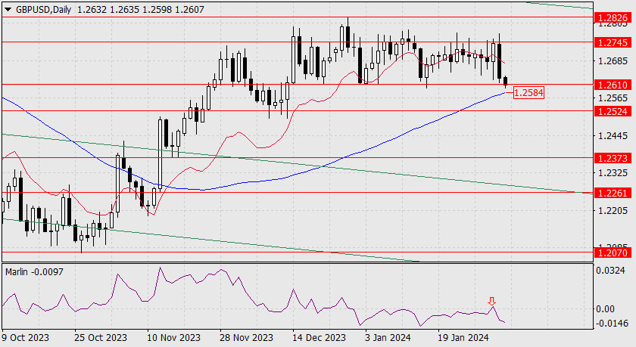Click the OHLC values 1.2632 1.2635 1.2598 1.2607
This screenshot has height=347, width=636.
(x=140, y=10)
